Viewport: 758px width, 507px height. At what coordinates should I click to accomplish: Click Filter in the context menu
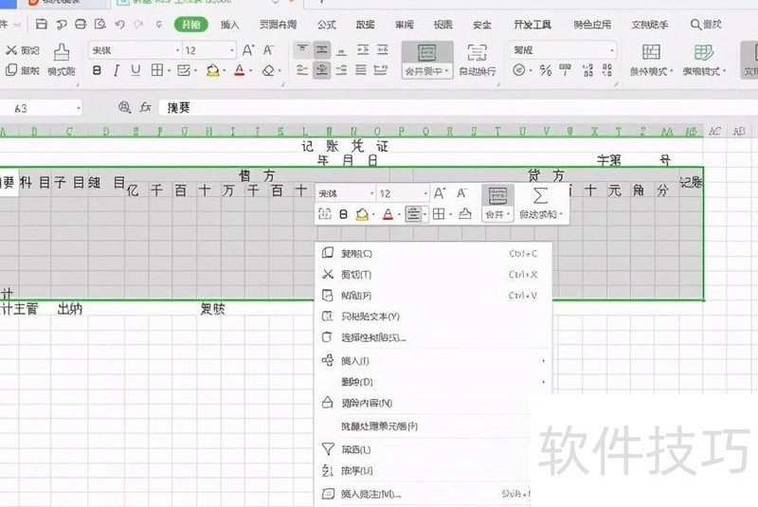click(355, 449)
